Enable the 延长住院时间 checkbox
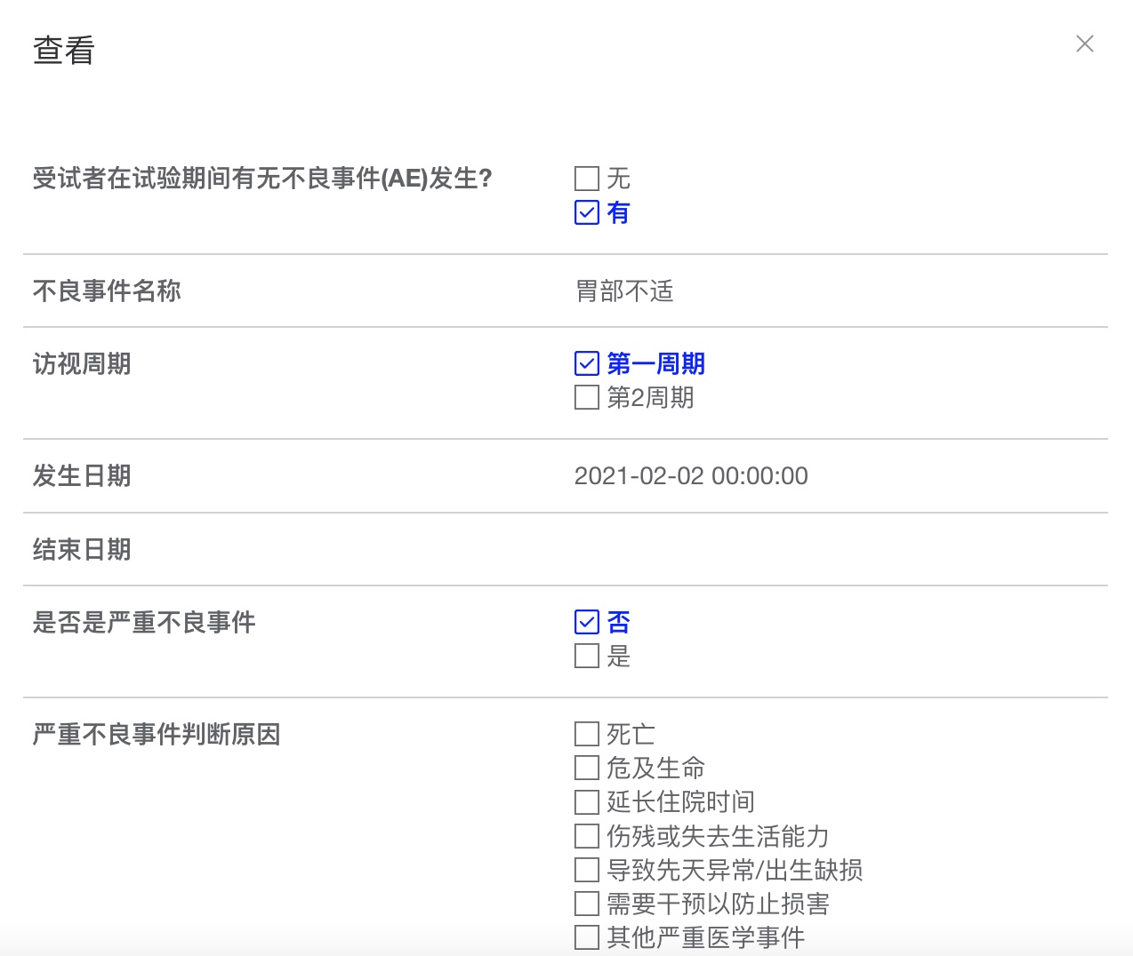The height and width of the screenshot is (956, 1133). click(x=587, y=802)
